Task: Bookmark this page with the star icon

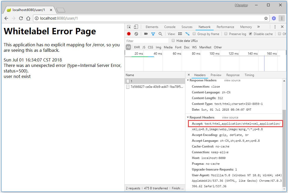Action: click(x=266, y=18)
